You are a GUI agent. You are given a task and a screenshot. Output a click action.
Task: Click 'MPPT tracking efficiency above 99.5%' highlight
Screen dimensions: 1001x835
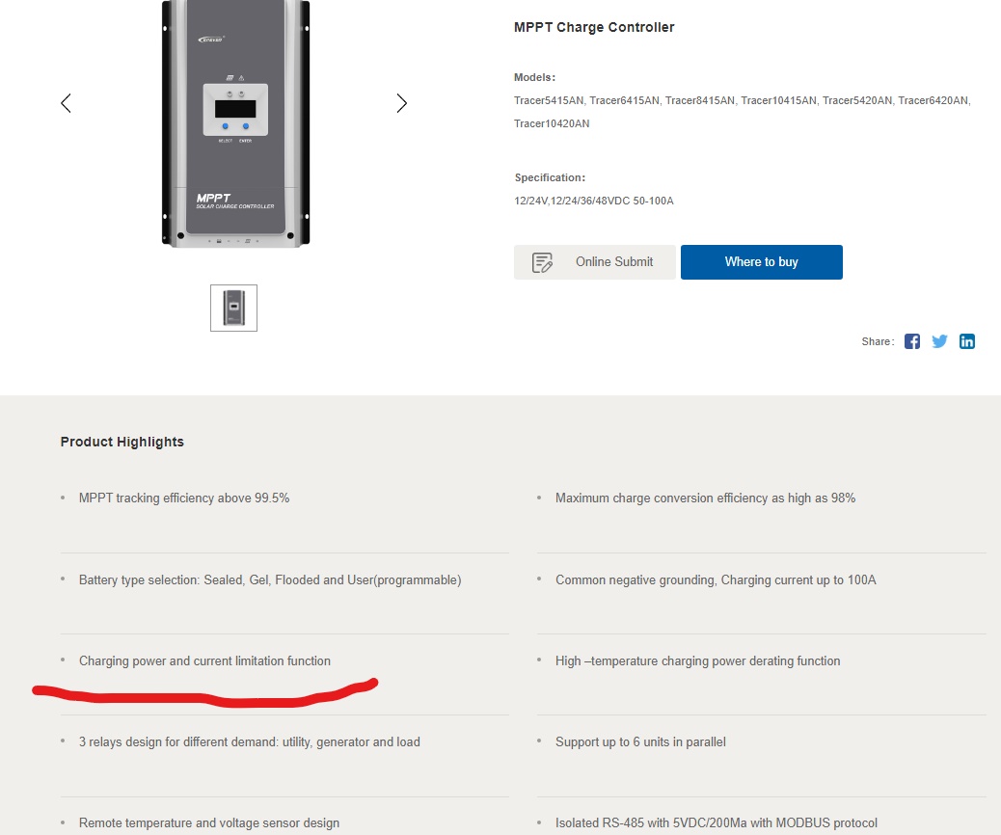pyautogui.click(x=184, y=498)
